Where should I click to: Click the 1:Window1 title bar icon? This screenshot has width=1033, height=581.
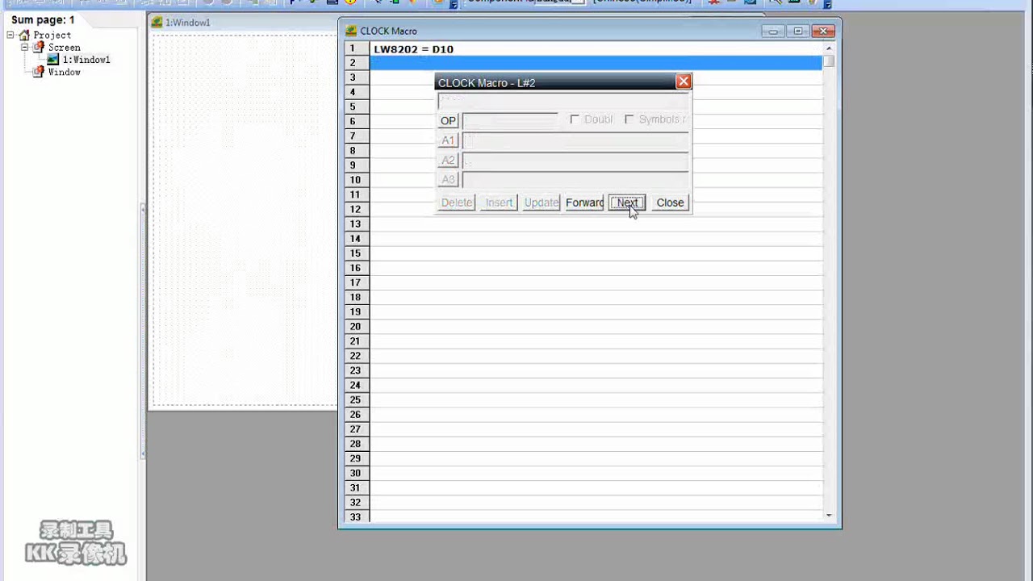[157, 23]
